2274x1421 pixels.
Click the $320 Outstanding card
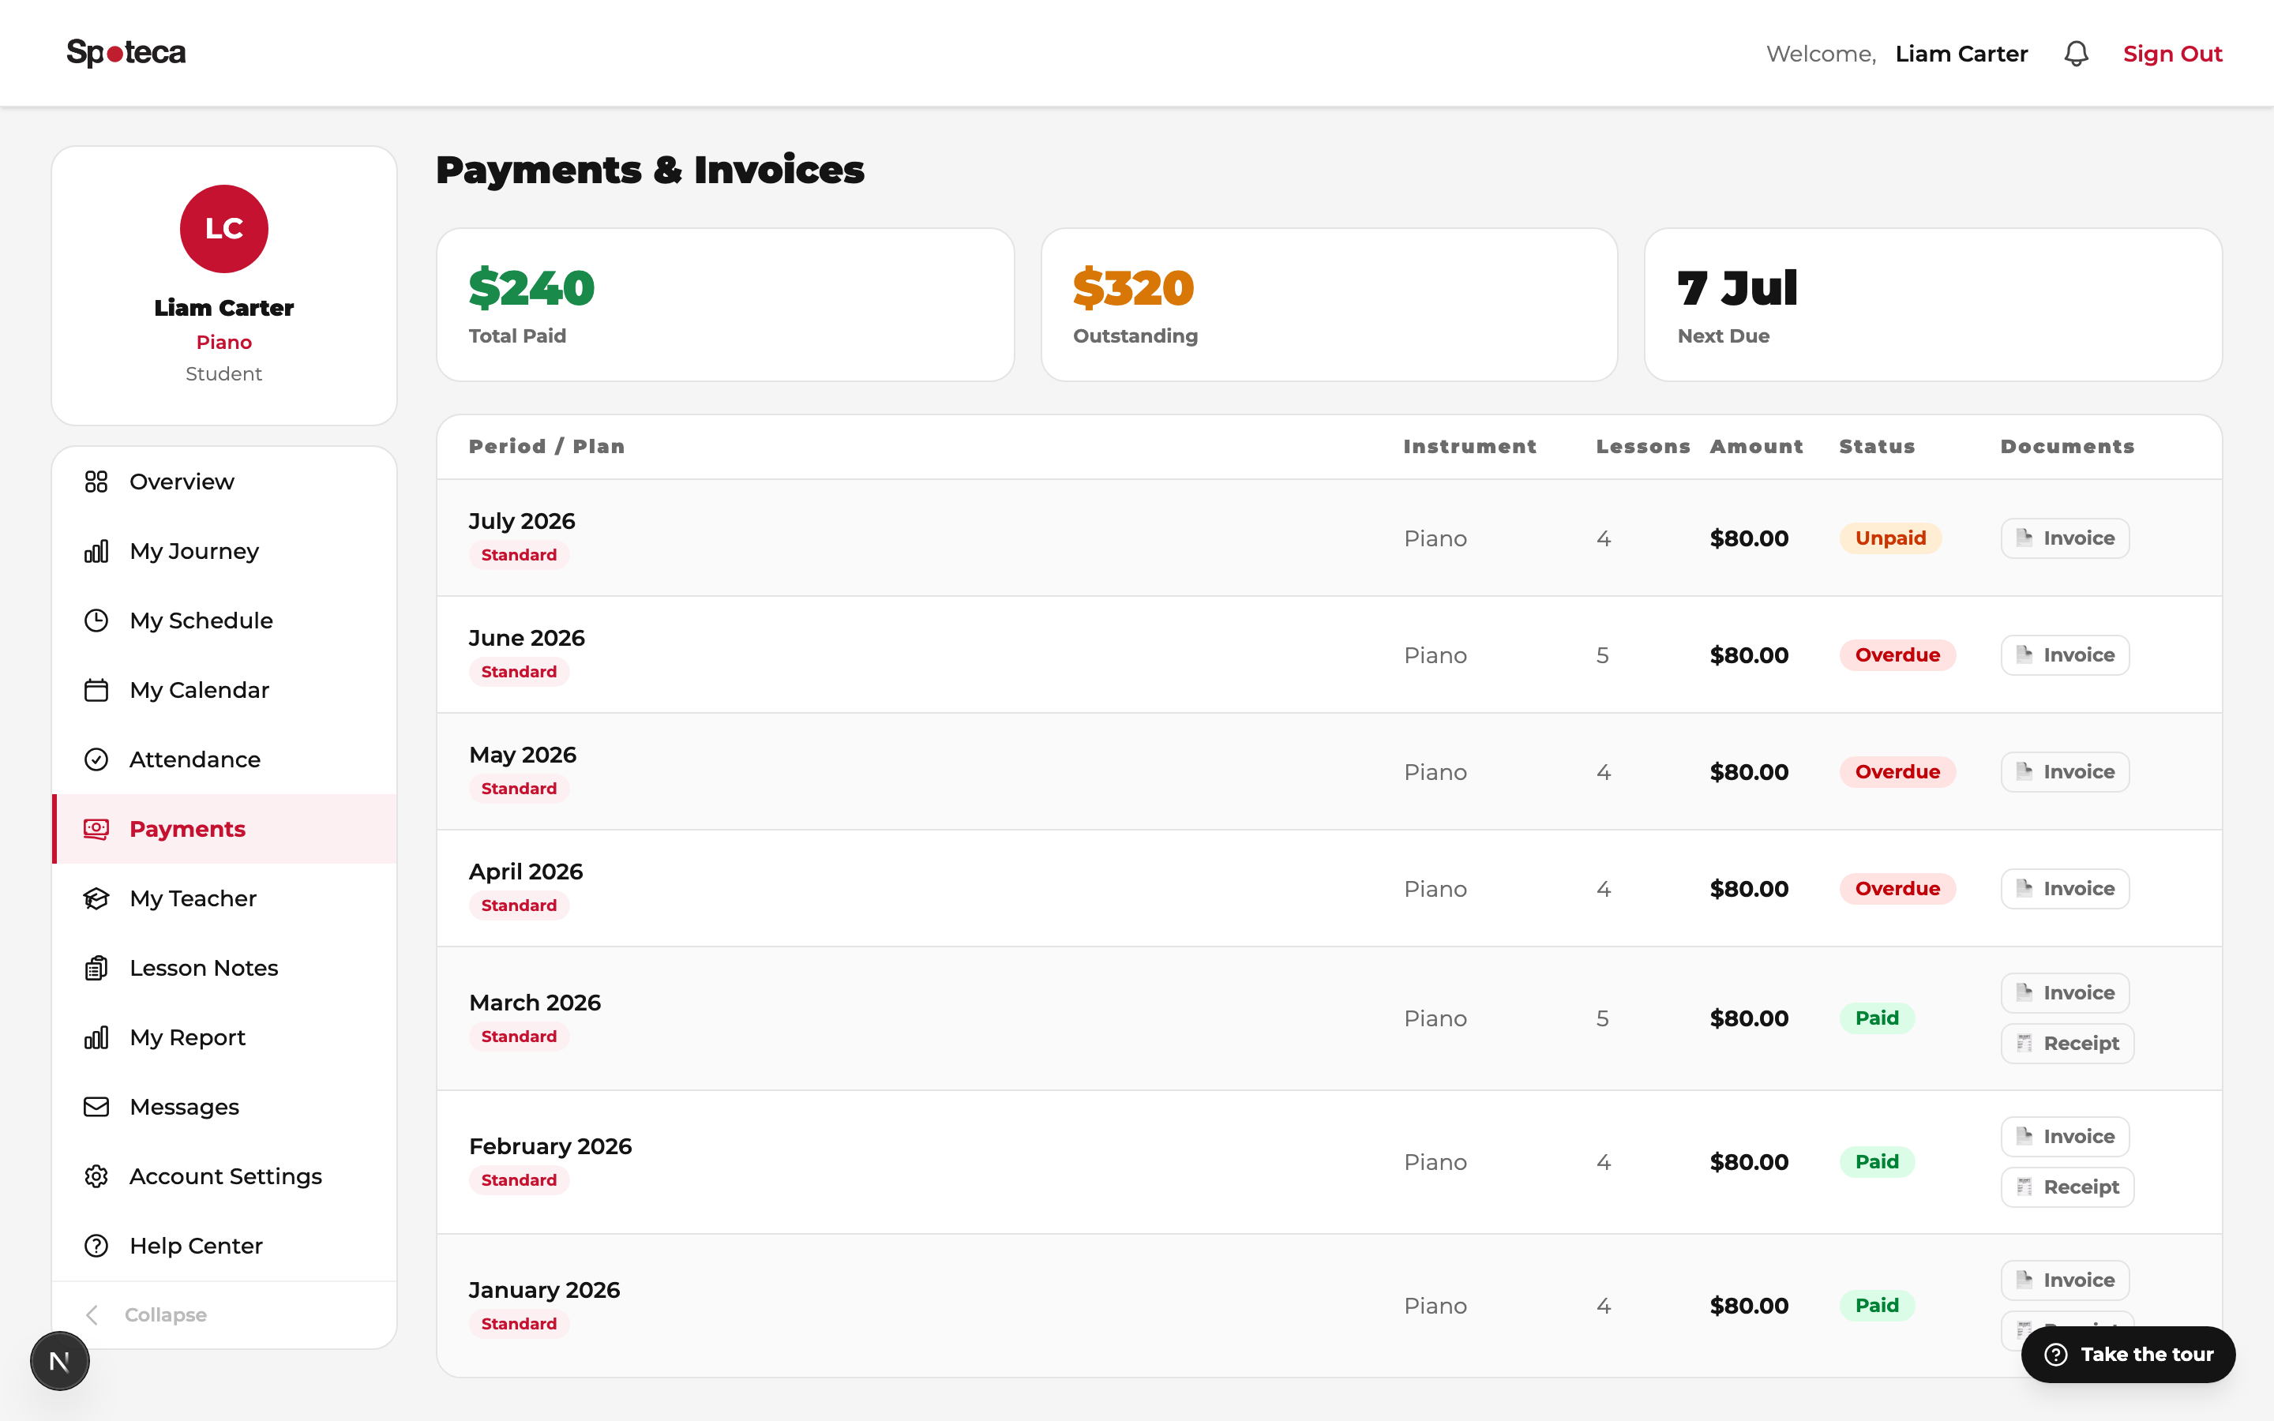[1329, 305]
